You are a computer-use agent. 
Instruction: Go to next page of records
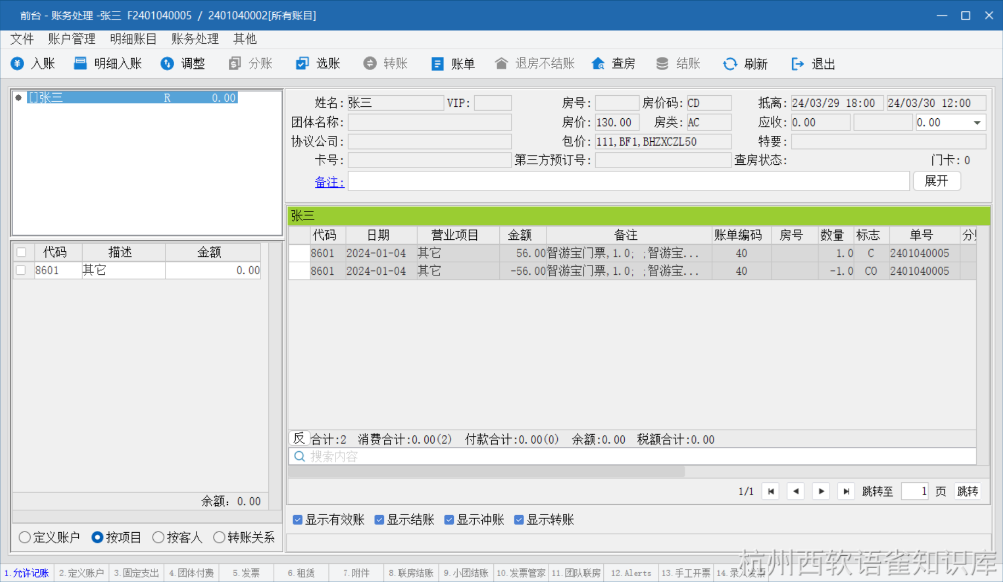pos(821,491)
